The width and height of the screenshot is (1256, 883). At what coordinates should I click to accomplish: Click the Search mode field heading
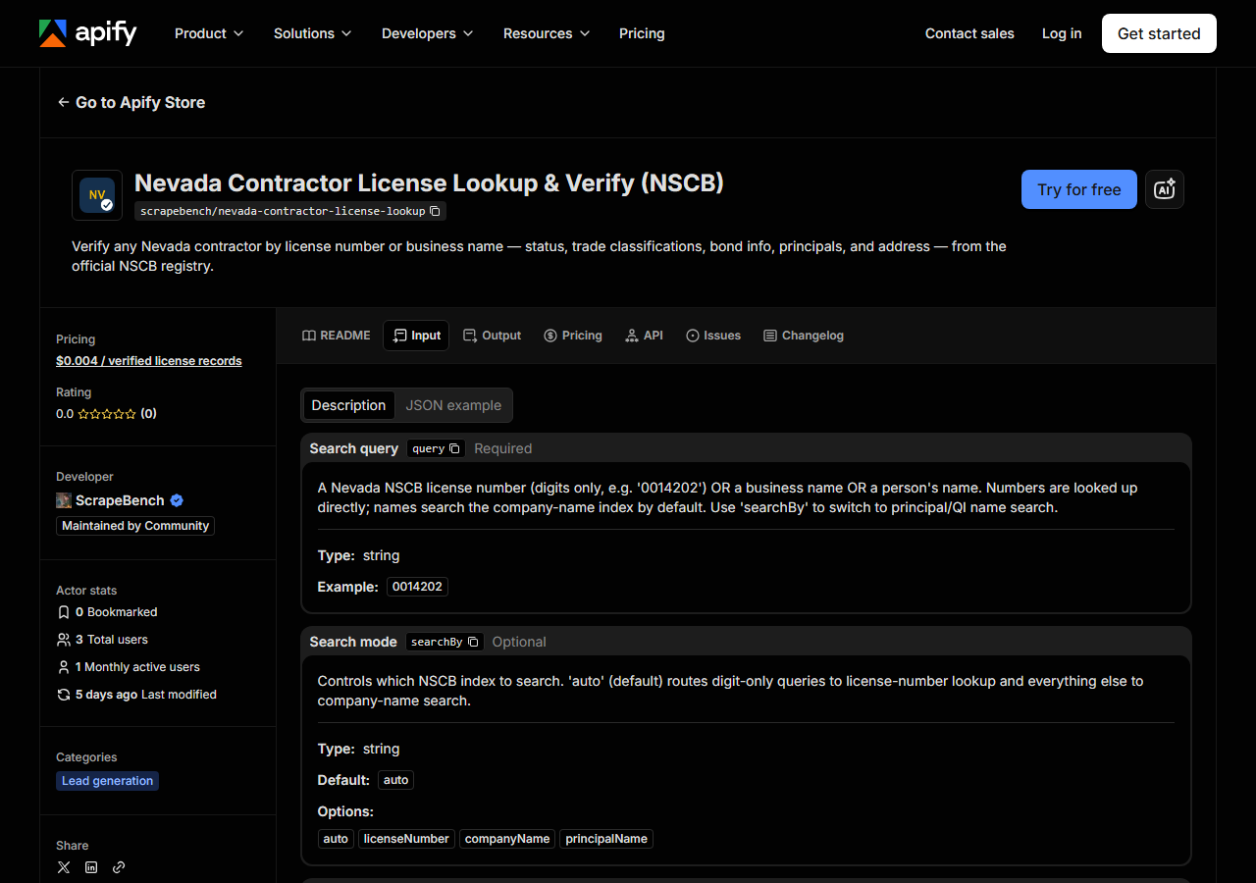click(353, 642)
